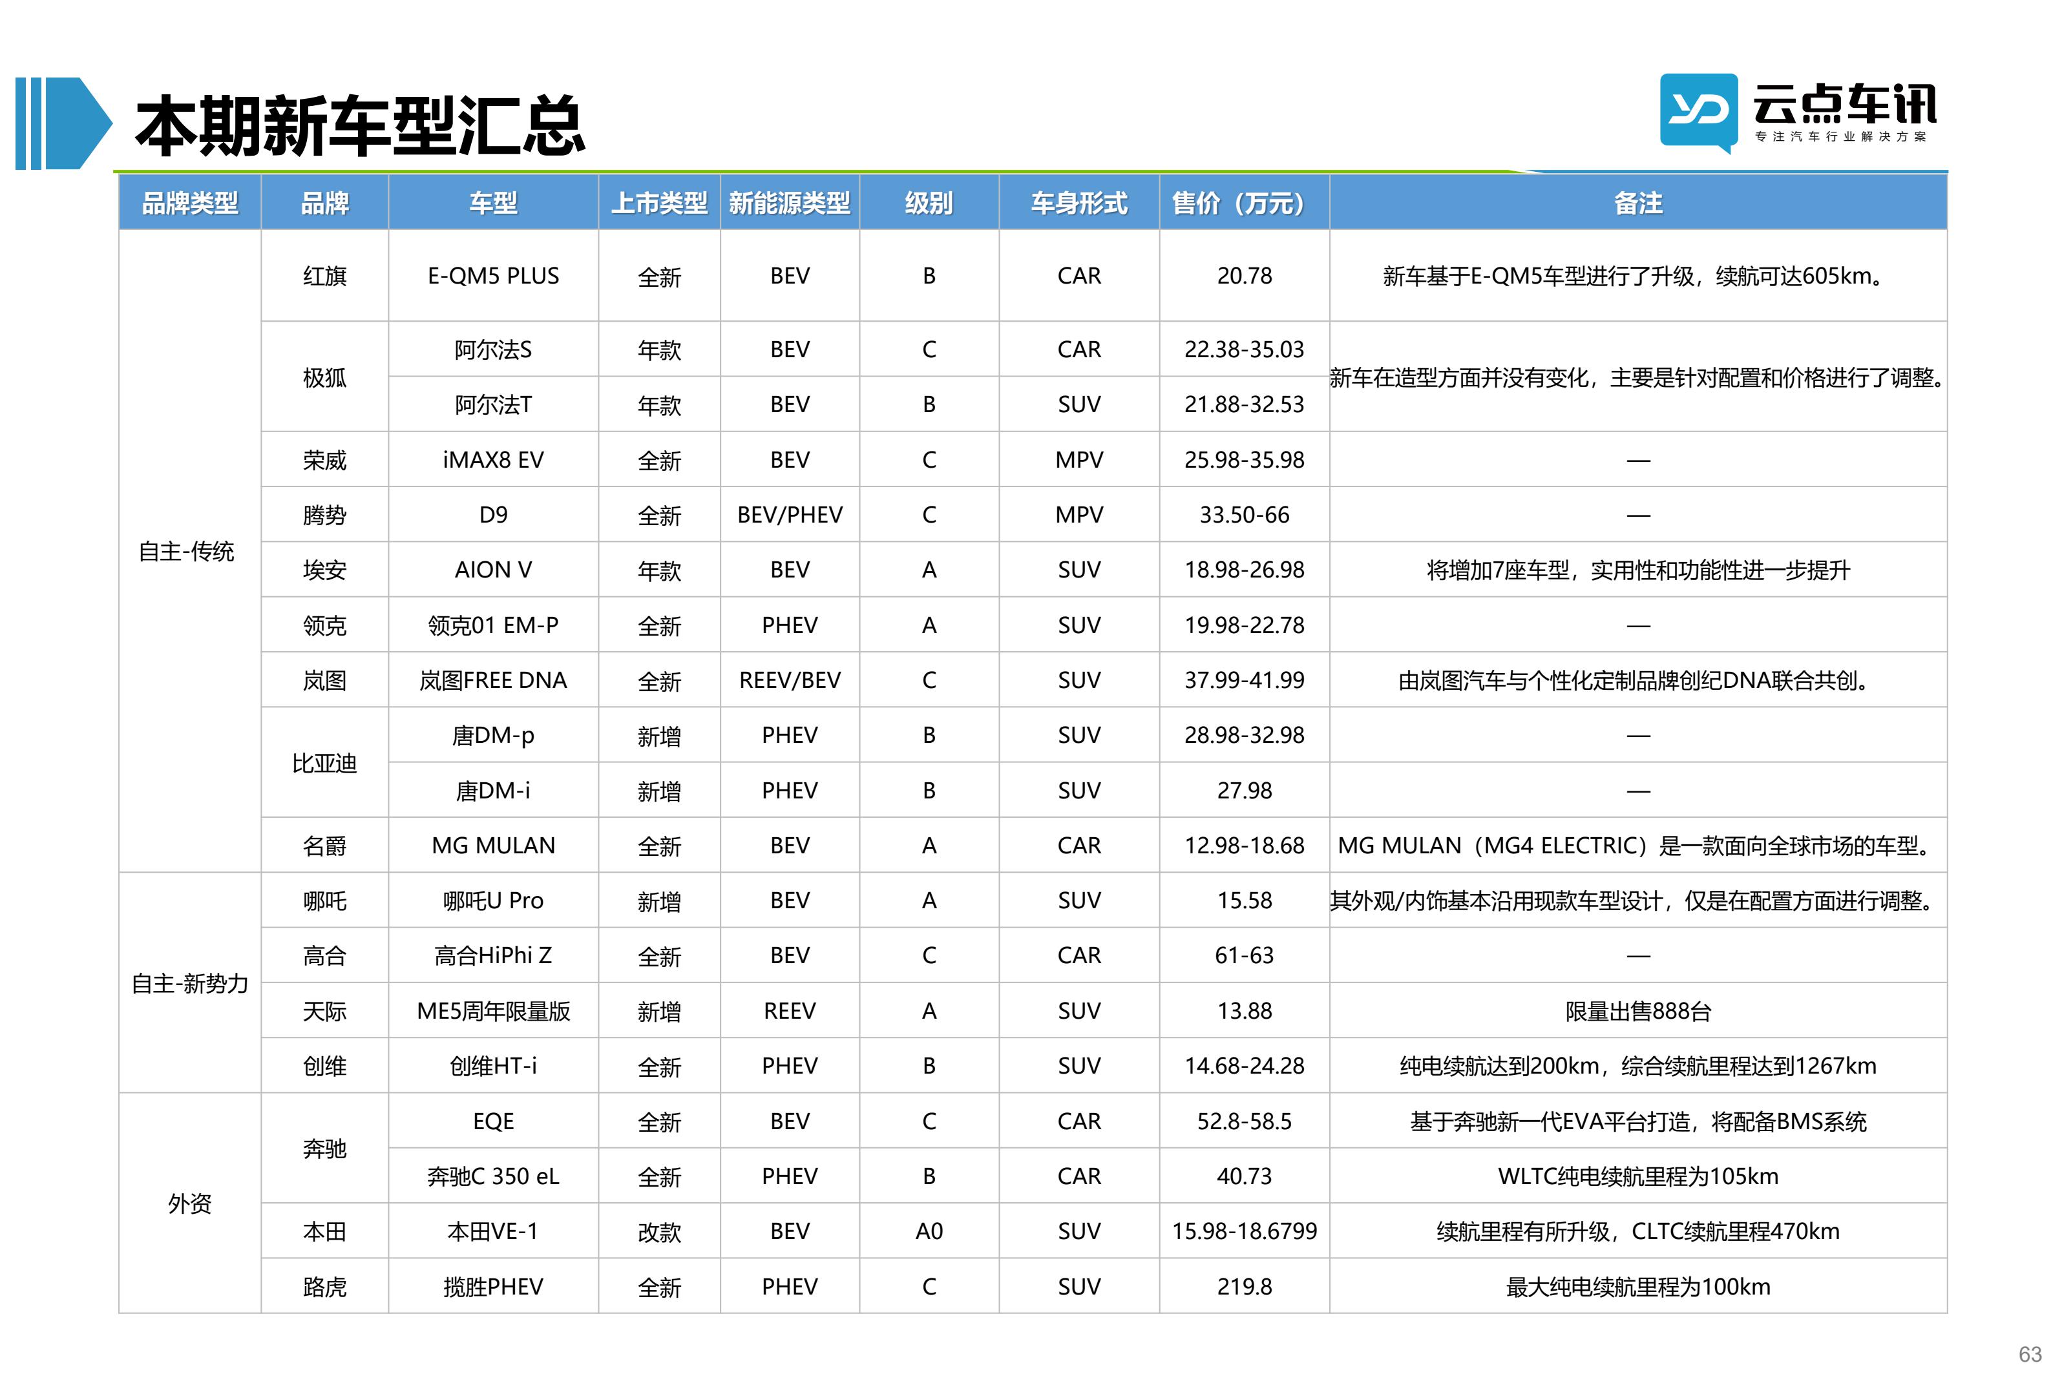Click the 哪吒U Pro model cell
2062x1374 pixels.
tap(494, 900)
